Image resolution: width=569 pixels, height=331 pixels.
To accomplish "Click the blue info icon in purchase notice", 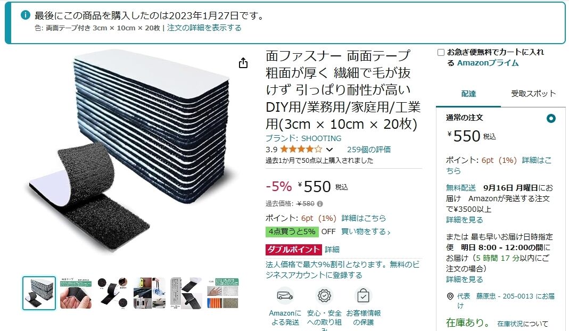I will pyautogui.click(x=26, y=15).
